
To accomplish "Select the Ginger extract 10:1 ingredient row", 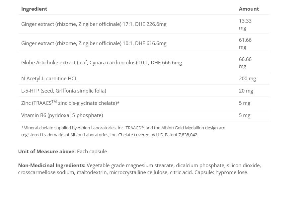I will tap(94, 43).
